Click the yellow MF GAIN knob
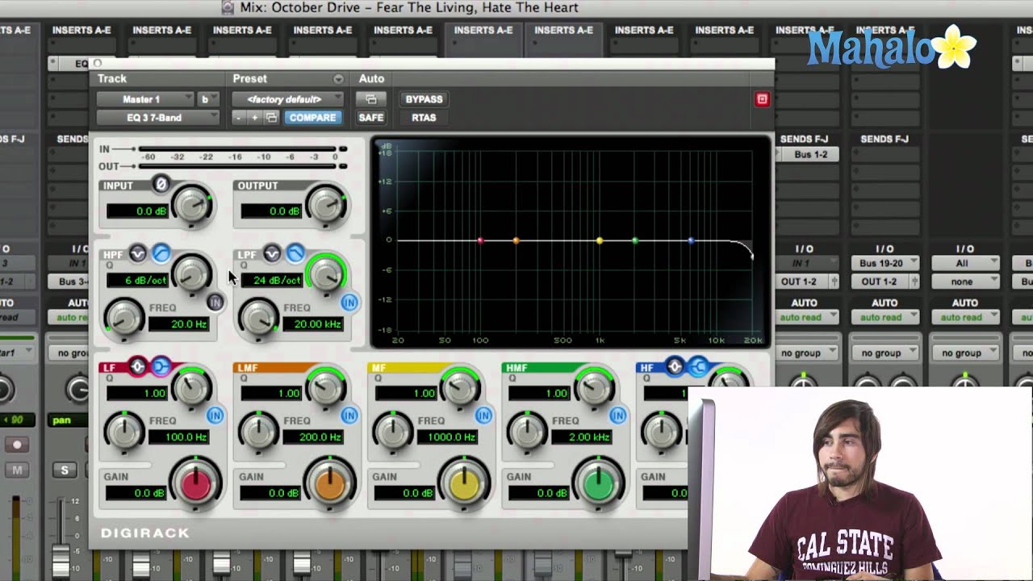1033x581 pixels. [464, 483]
